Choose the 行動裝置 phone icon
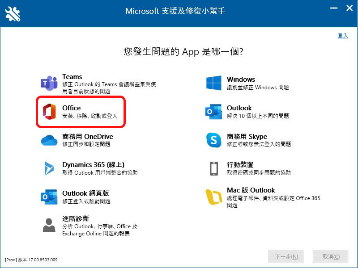Image resolution: width=358 pixels, height=268 pixels. pyautogui.click(x=214, y=169)
